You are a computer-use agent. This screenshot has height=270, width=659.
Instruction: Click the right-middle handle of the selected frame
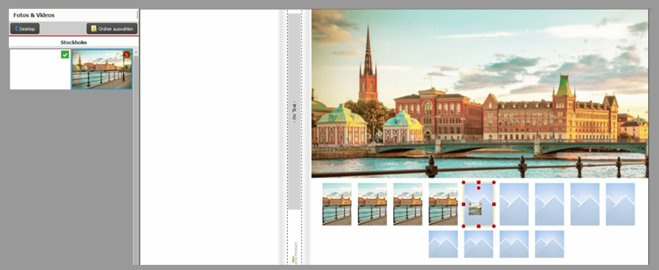[x=494, y=204]
